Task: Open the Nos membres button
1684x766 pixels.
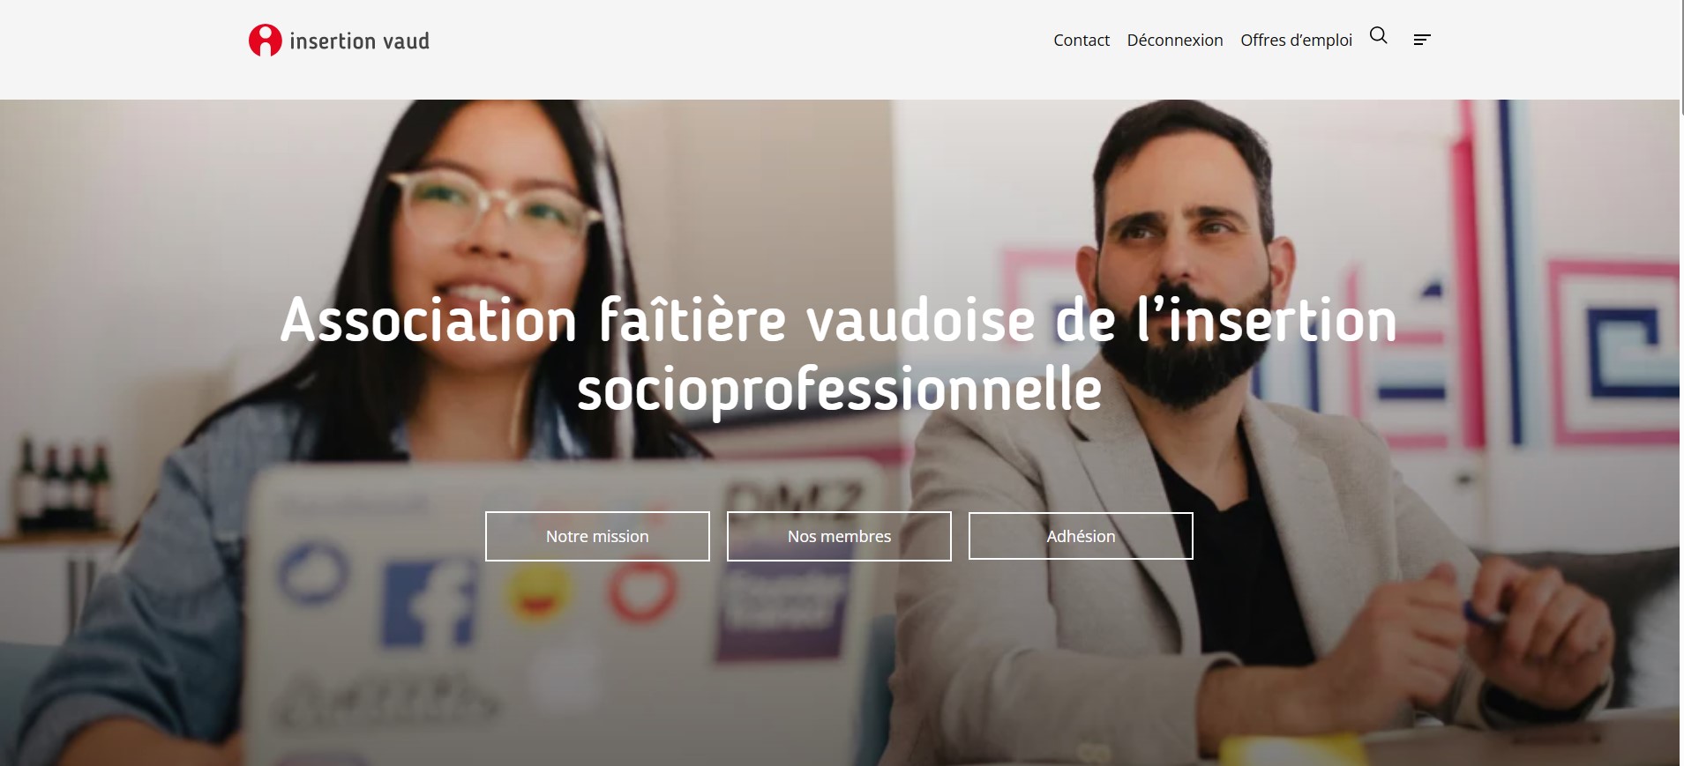Action: click(839, 536)
